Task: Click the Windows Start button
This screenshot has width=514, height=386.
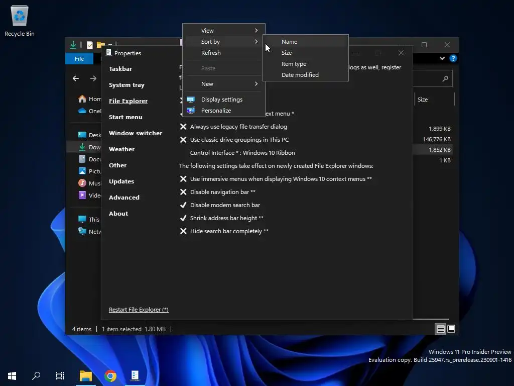Action: 12,375
